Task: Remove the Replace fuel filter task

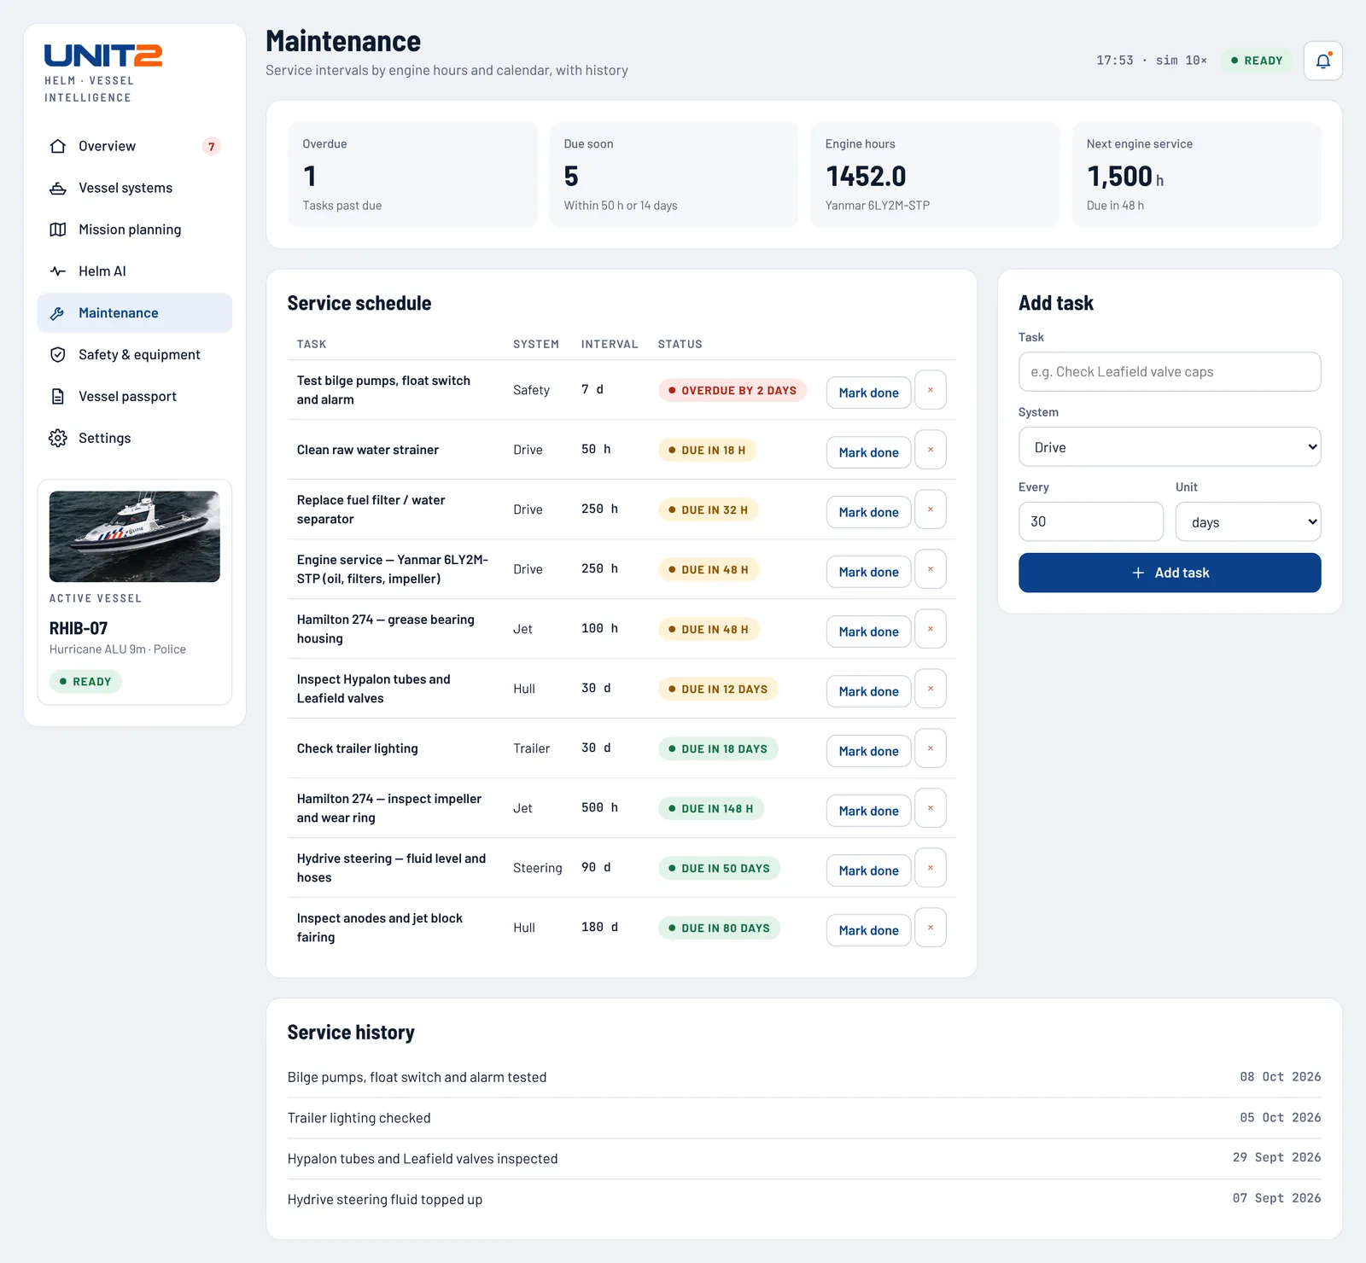Action: tap(930, 509)
